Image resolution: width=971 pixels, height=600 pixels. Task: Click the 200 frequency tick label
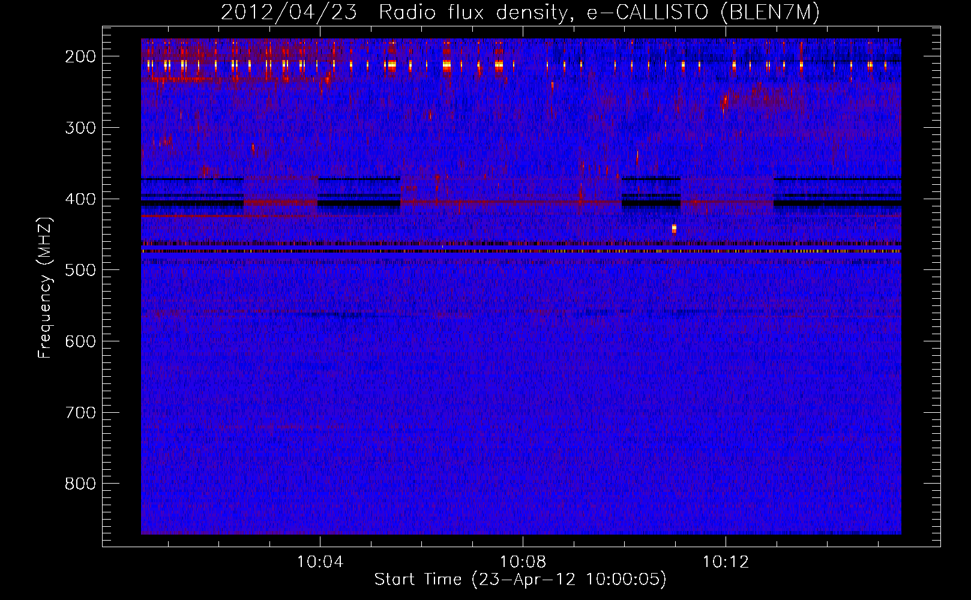[80, 56]
